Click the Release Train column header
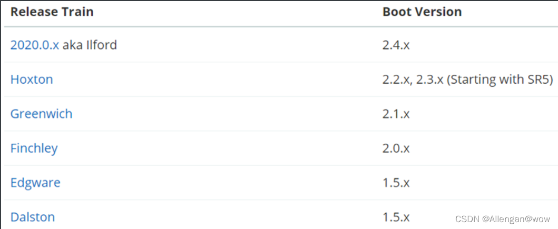Image resolution: width=558 pixels, height=229 pixels. pyautogui.click(x=52, y=12)
